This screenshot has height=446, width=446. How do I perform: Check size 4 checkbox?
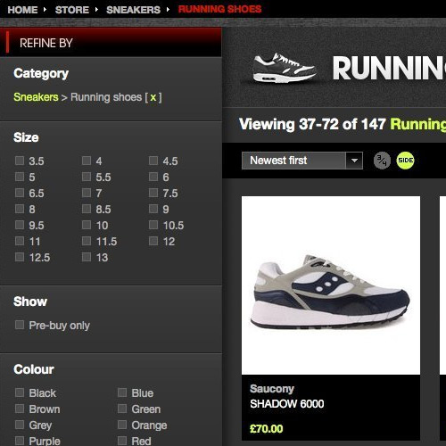tap(87, 161)
